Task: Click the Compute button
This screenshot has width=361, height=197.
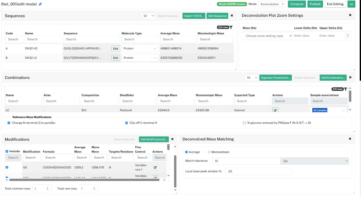Action: pos(297,4)
